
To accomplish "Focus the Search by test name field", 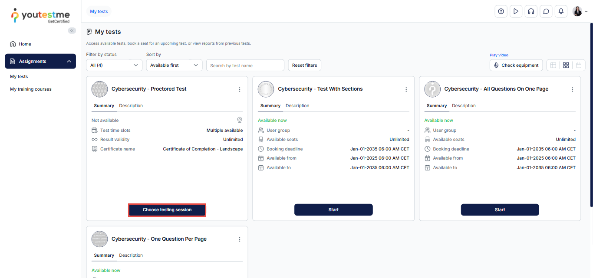I will [245, 65].
